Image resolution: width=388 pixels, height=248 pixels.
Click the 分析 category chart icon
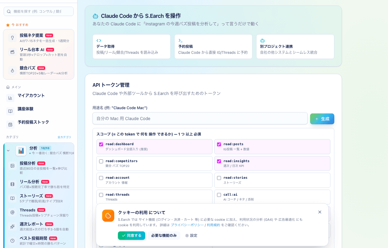pos(21,150)
